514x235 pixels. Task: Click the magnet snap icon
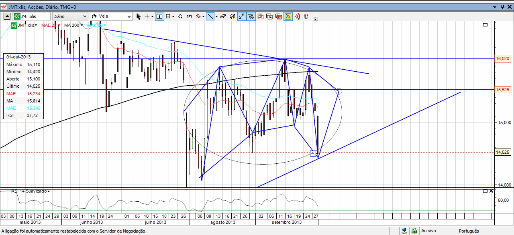(x=306, y=16)
